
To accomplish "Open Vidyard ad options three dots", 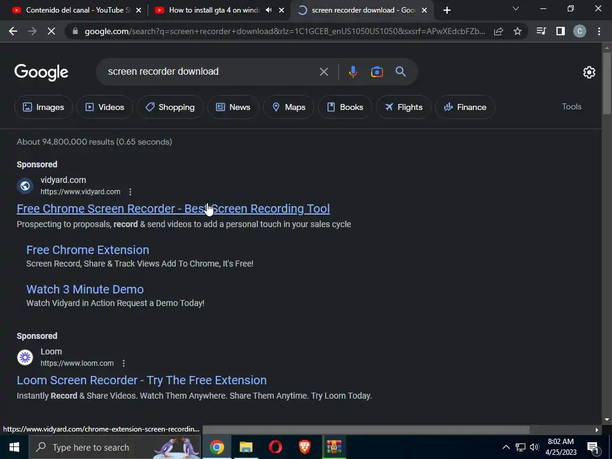I will [x=130, y=192].
